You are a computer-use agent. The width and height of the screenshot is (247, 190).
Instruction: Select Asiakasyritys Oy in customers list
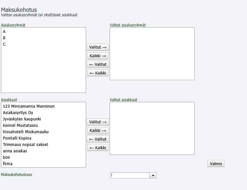click(x=43, y=113)
